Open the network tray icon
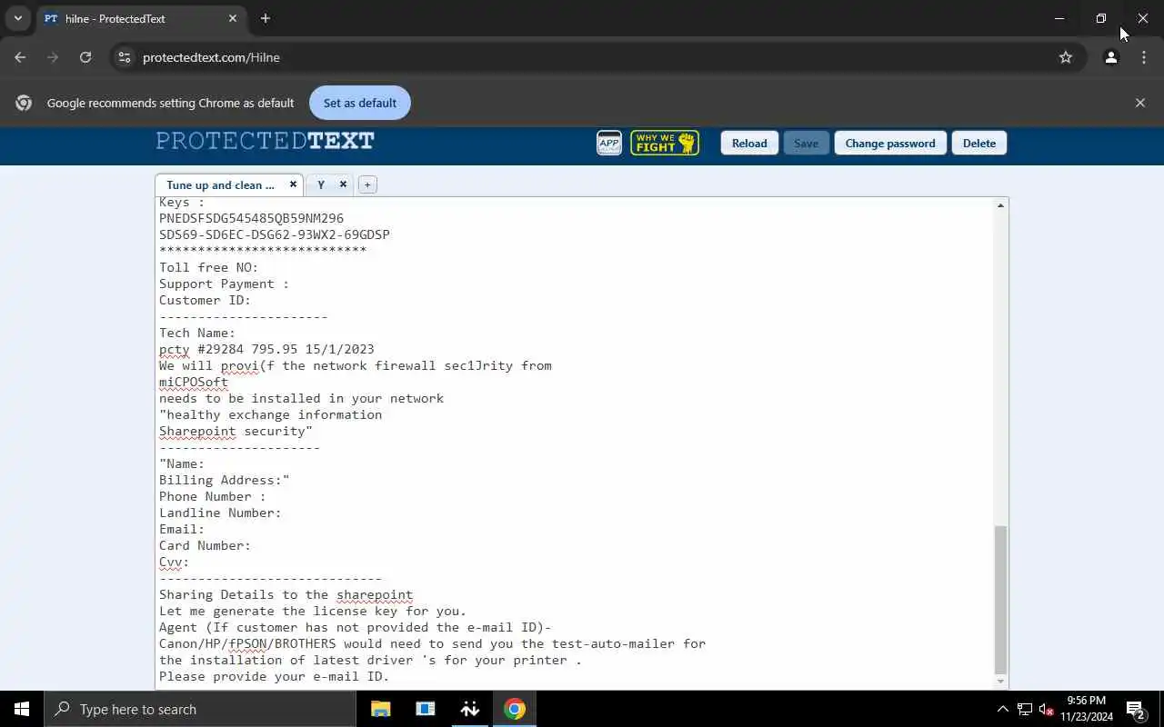This screenshot has width=1164, height=727. point(1025,709)
